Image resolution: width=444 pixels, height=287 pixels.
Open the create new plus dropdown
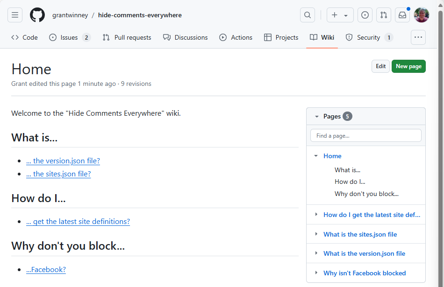click(x=340, y=15)
